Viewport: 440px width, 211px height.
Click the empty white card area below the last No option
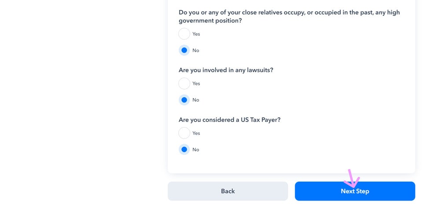click(291, 164)
